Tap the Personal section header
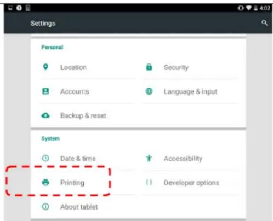Screen dimensions: 273x221 coord(52,47)
